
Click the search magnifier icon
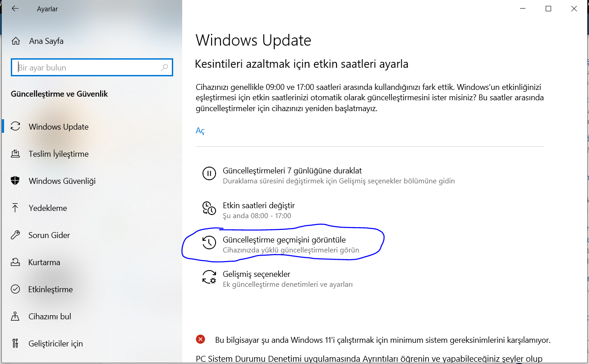165,68
